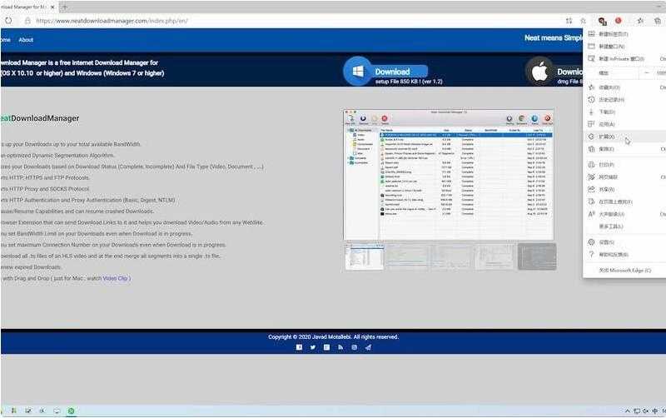Image resolution: width=666 pixels, height=418 pixels.
Task: Open the green app icon in taskbar
Action: click(x=72, y=411)
